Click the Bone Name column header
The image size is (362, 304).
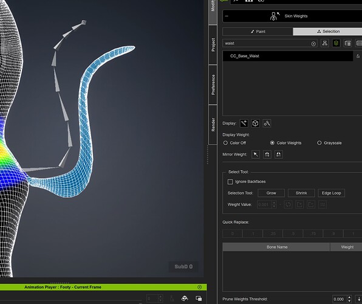point(276,247)
